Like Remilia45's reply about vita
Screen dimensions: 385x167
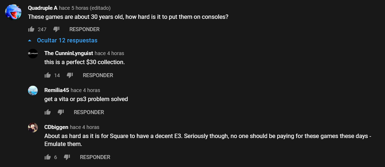click(x=47, y=112)
